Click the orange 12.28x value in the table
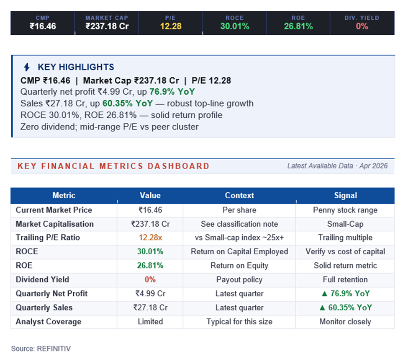Viewport: 408px width, 357px height. [150, 238]
